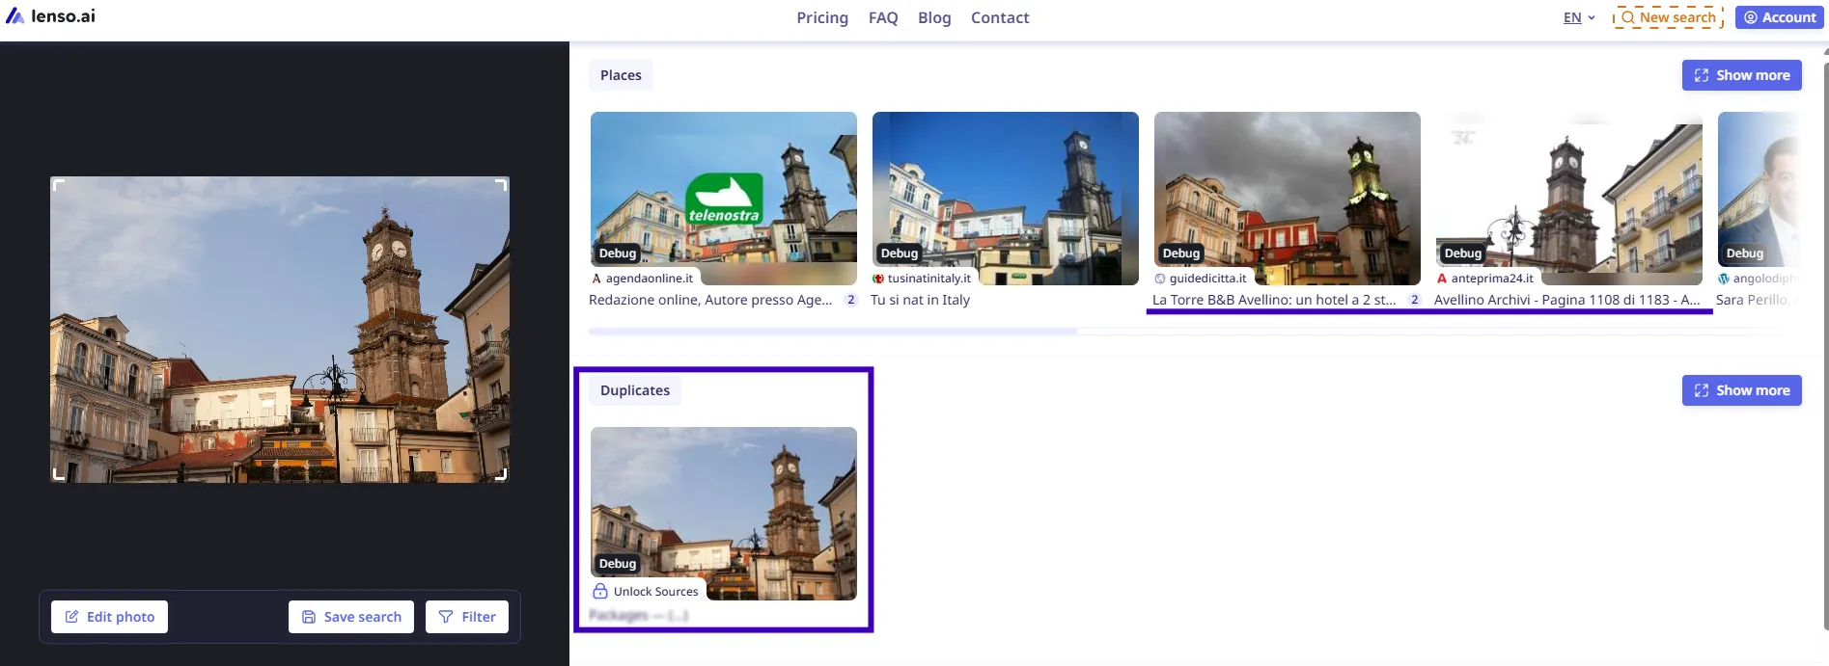
Task: Click the funnel icon in Filter
Action: (446, 617)
